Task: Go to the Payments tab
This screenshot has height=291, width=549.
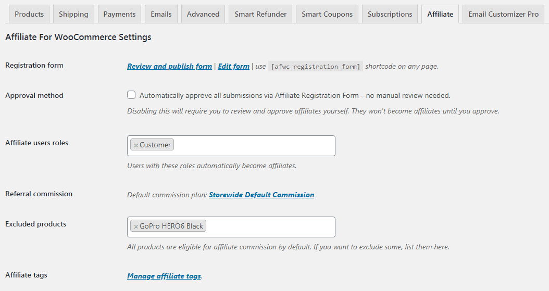Action: coord(119,15)
